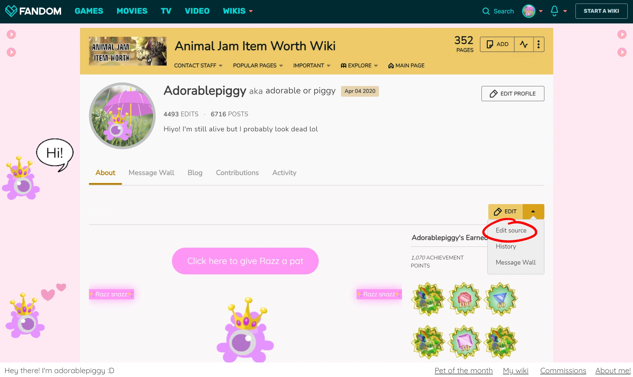Click the Adorablepiggy profile avatar
Viewport: 633px width, 377px height.
[122, 116]
